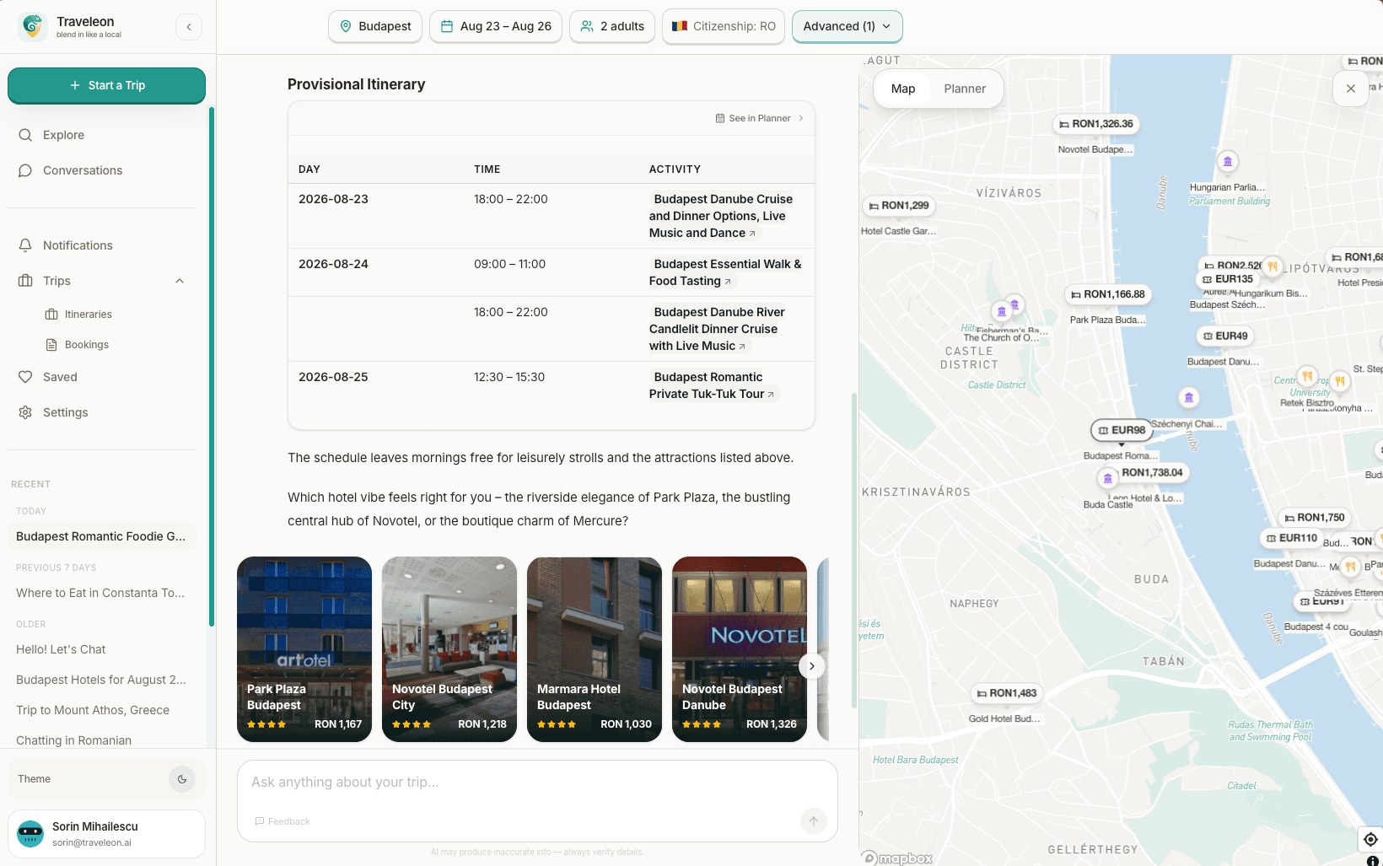
Task: Open Chatting in Romanian conversation
Action: coord(74,740)
